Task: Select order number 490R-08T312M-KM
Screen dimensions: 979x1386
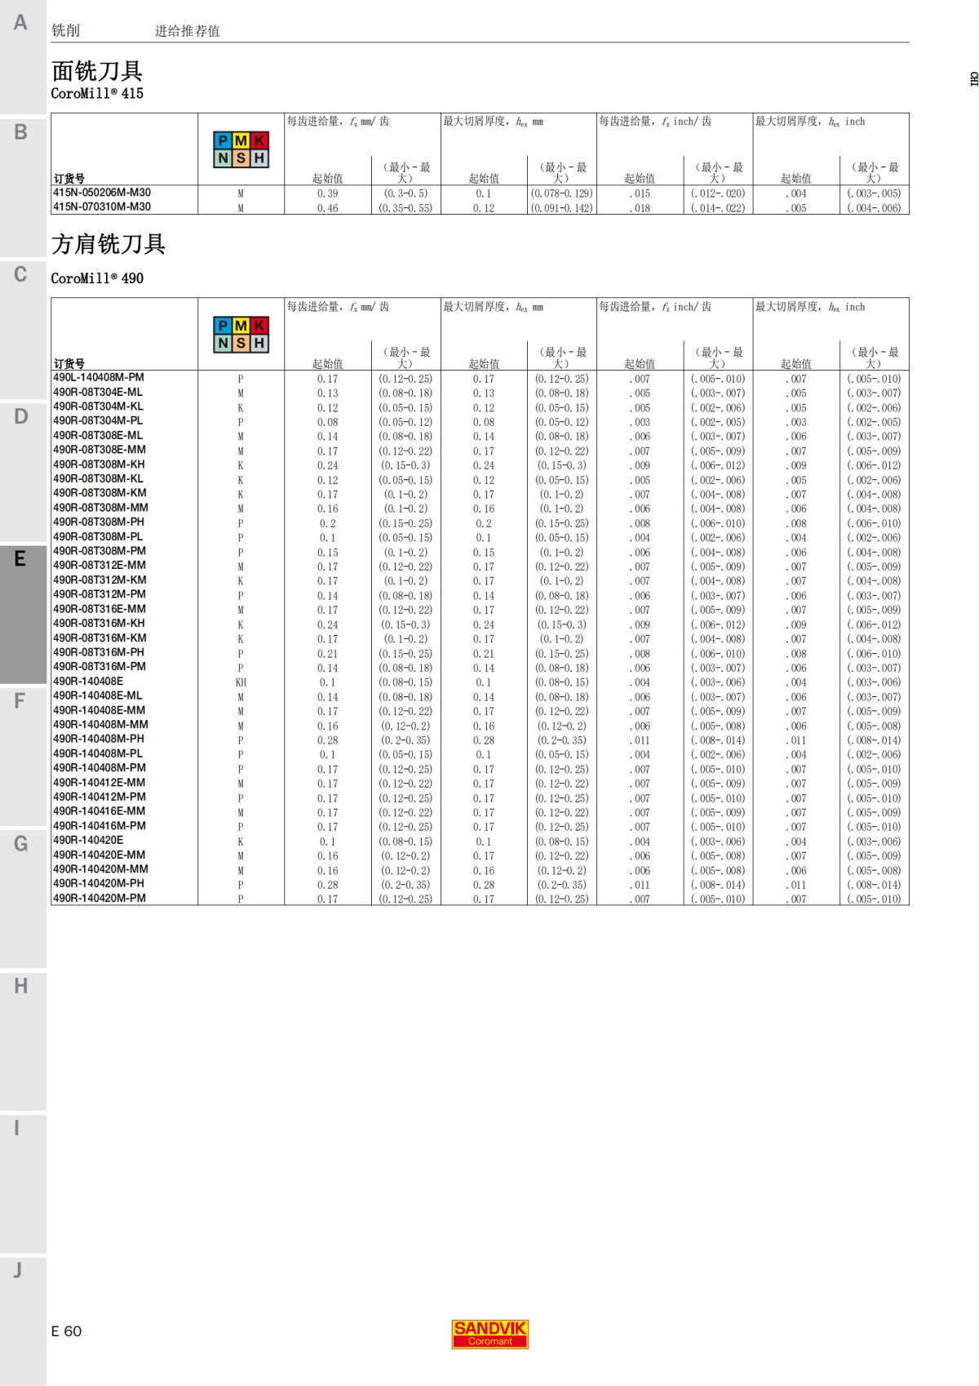Action: pyautogui.click(x=100, y=580)
